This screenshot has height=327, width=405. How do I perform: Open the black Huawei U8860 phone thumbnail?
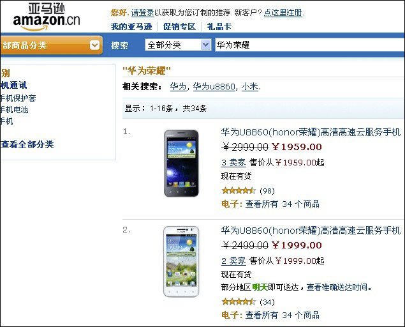(x=181, y=163)
